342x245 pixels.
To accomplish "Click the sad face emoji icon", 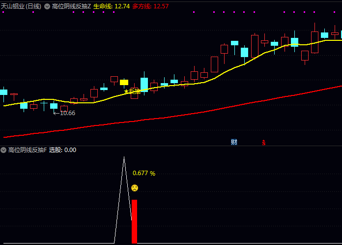I will pyautogui.click(x=135, y=188).
